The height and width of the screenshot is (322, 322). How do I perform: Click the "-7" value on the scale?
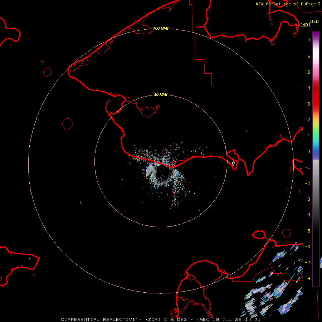(307, 263)
